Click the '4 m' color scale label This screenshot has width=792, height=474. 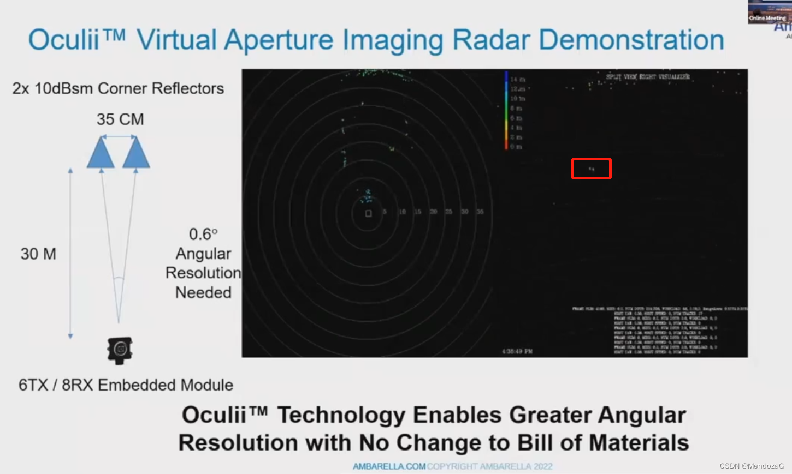[516, 128]
